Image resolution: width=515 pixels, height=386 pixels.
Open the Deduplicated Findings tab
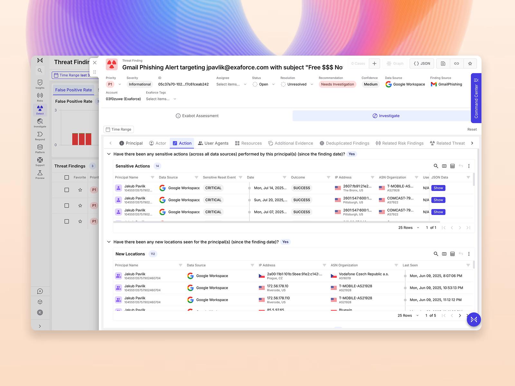coord(344,143)
